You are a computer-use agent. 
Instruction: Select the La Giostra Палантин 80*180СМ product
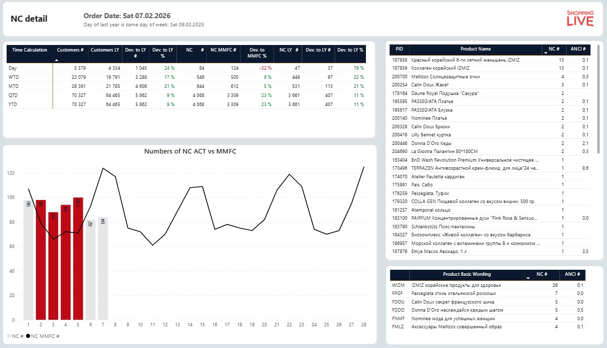point(489,152)
